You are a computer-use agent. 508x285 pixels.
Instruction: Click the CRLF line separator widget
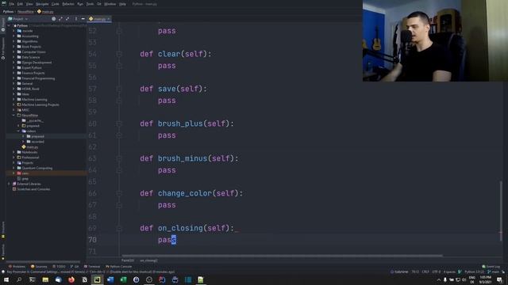(425, 272)
